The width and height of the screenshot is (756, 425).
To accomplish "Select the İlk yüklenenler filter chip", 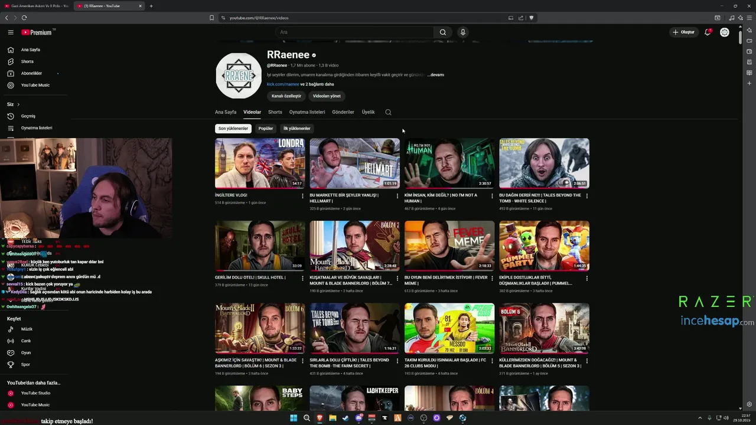I will point(296,128).
